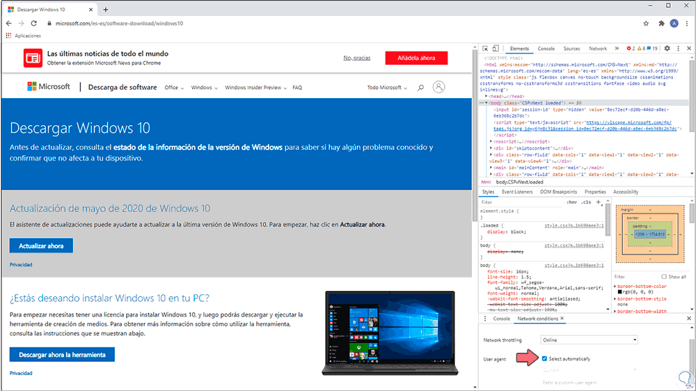The width and height of the screenshot is (696, 391).
Task: Click the red error count indicator
Action: point(631,49)
